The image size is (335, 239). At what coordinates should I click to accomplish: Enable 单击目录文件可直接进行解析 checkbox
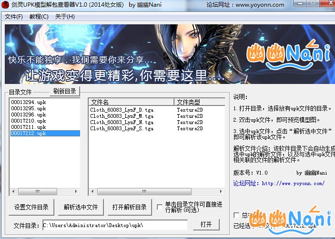click(x=160, y=207)
